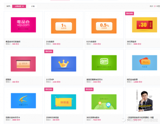Open the pink vip.com 唯品会 coupon image
160x124 pixels.
click(x=23, y=25)
